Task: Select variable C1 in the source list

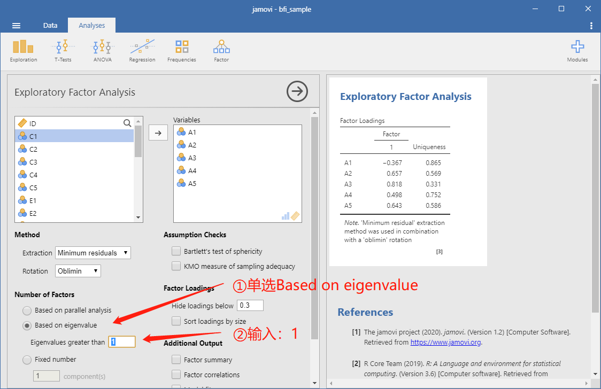Action: click(74, 136)
